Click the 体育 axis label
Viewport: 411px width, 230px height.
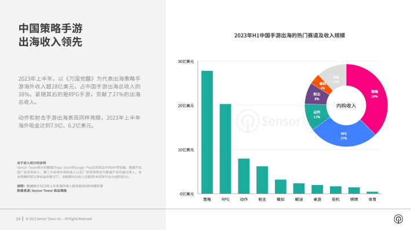point(372,199)
